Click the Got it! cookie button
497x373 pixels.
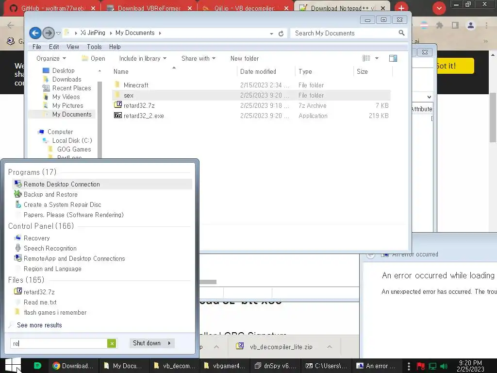[x=455, y=66]
